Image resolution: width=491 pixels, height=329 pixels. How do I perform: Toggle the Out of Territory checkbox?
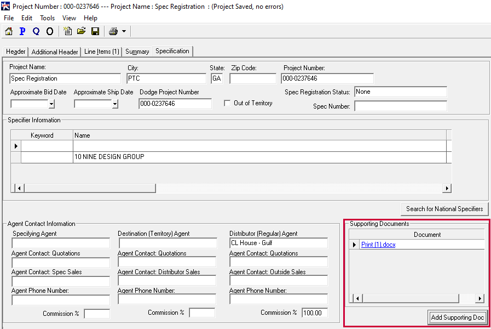point(228,103)
